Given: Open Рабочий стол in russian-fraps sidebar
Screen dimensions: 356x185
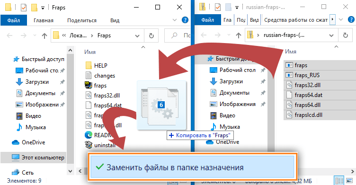Looking at the screenshot, I should pos(233,70).
